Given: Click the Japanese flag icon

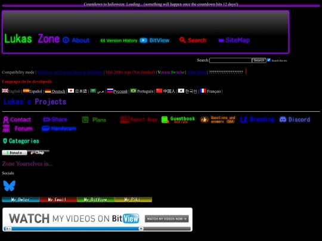Looking at the screenshot, I should tap(71, 90).
